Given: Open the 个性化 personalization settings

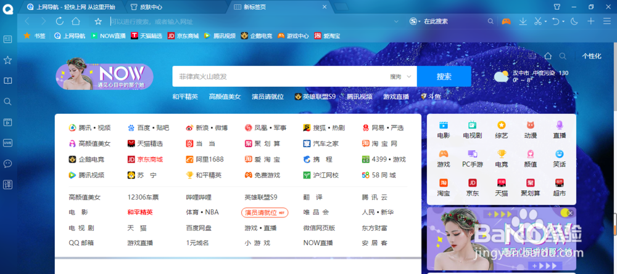Looking at the screenshot, I should coord(592,56).
